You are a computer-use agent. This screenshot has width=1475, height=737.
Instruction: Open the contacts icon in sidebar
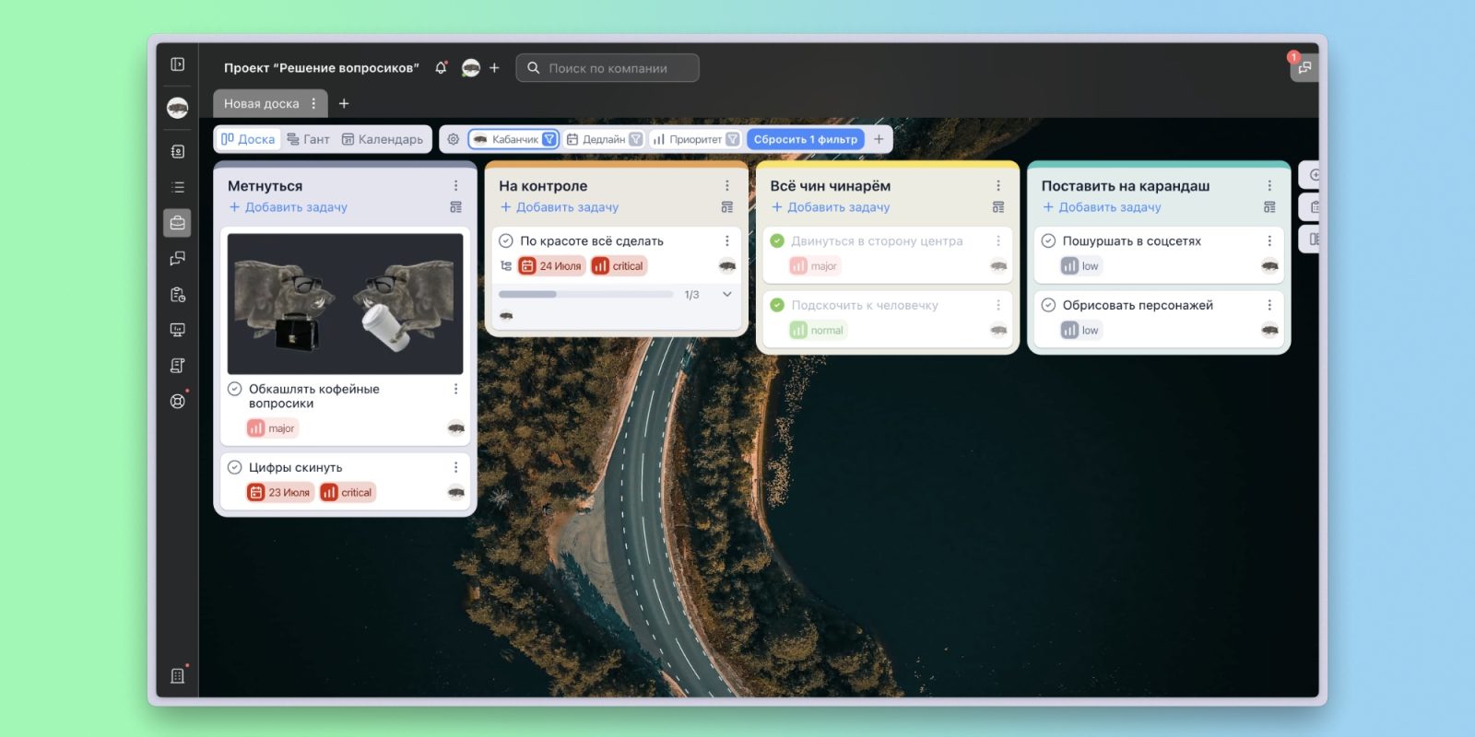tap(178, 151)
